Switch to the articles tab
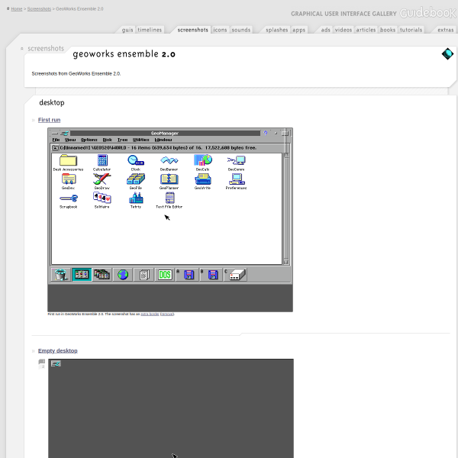The width and height of the screenshot is (458, 458). [x=366, y=30]
